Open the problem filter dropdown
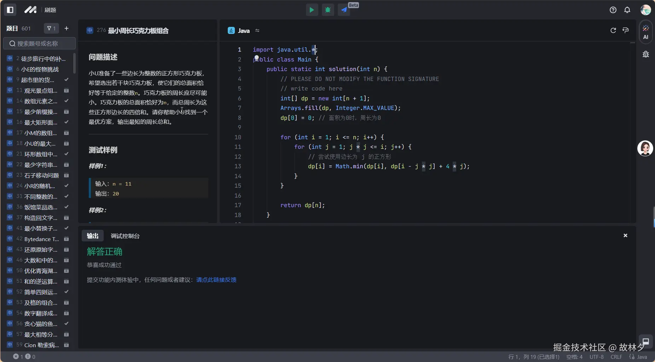The height and width of the screenshot is (362, 655). (x=52, y=28)
